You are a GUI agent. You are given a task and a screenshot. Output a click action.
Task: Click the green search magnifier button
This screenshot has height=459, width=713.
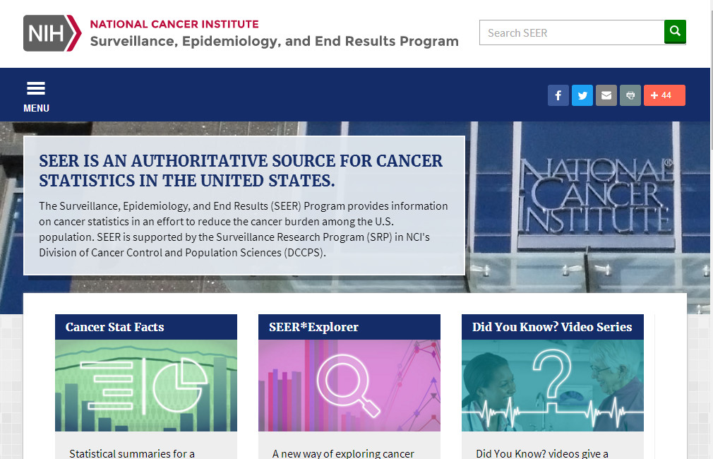coord(675,32)
